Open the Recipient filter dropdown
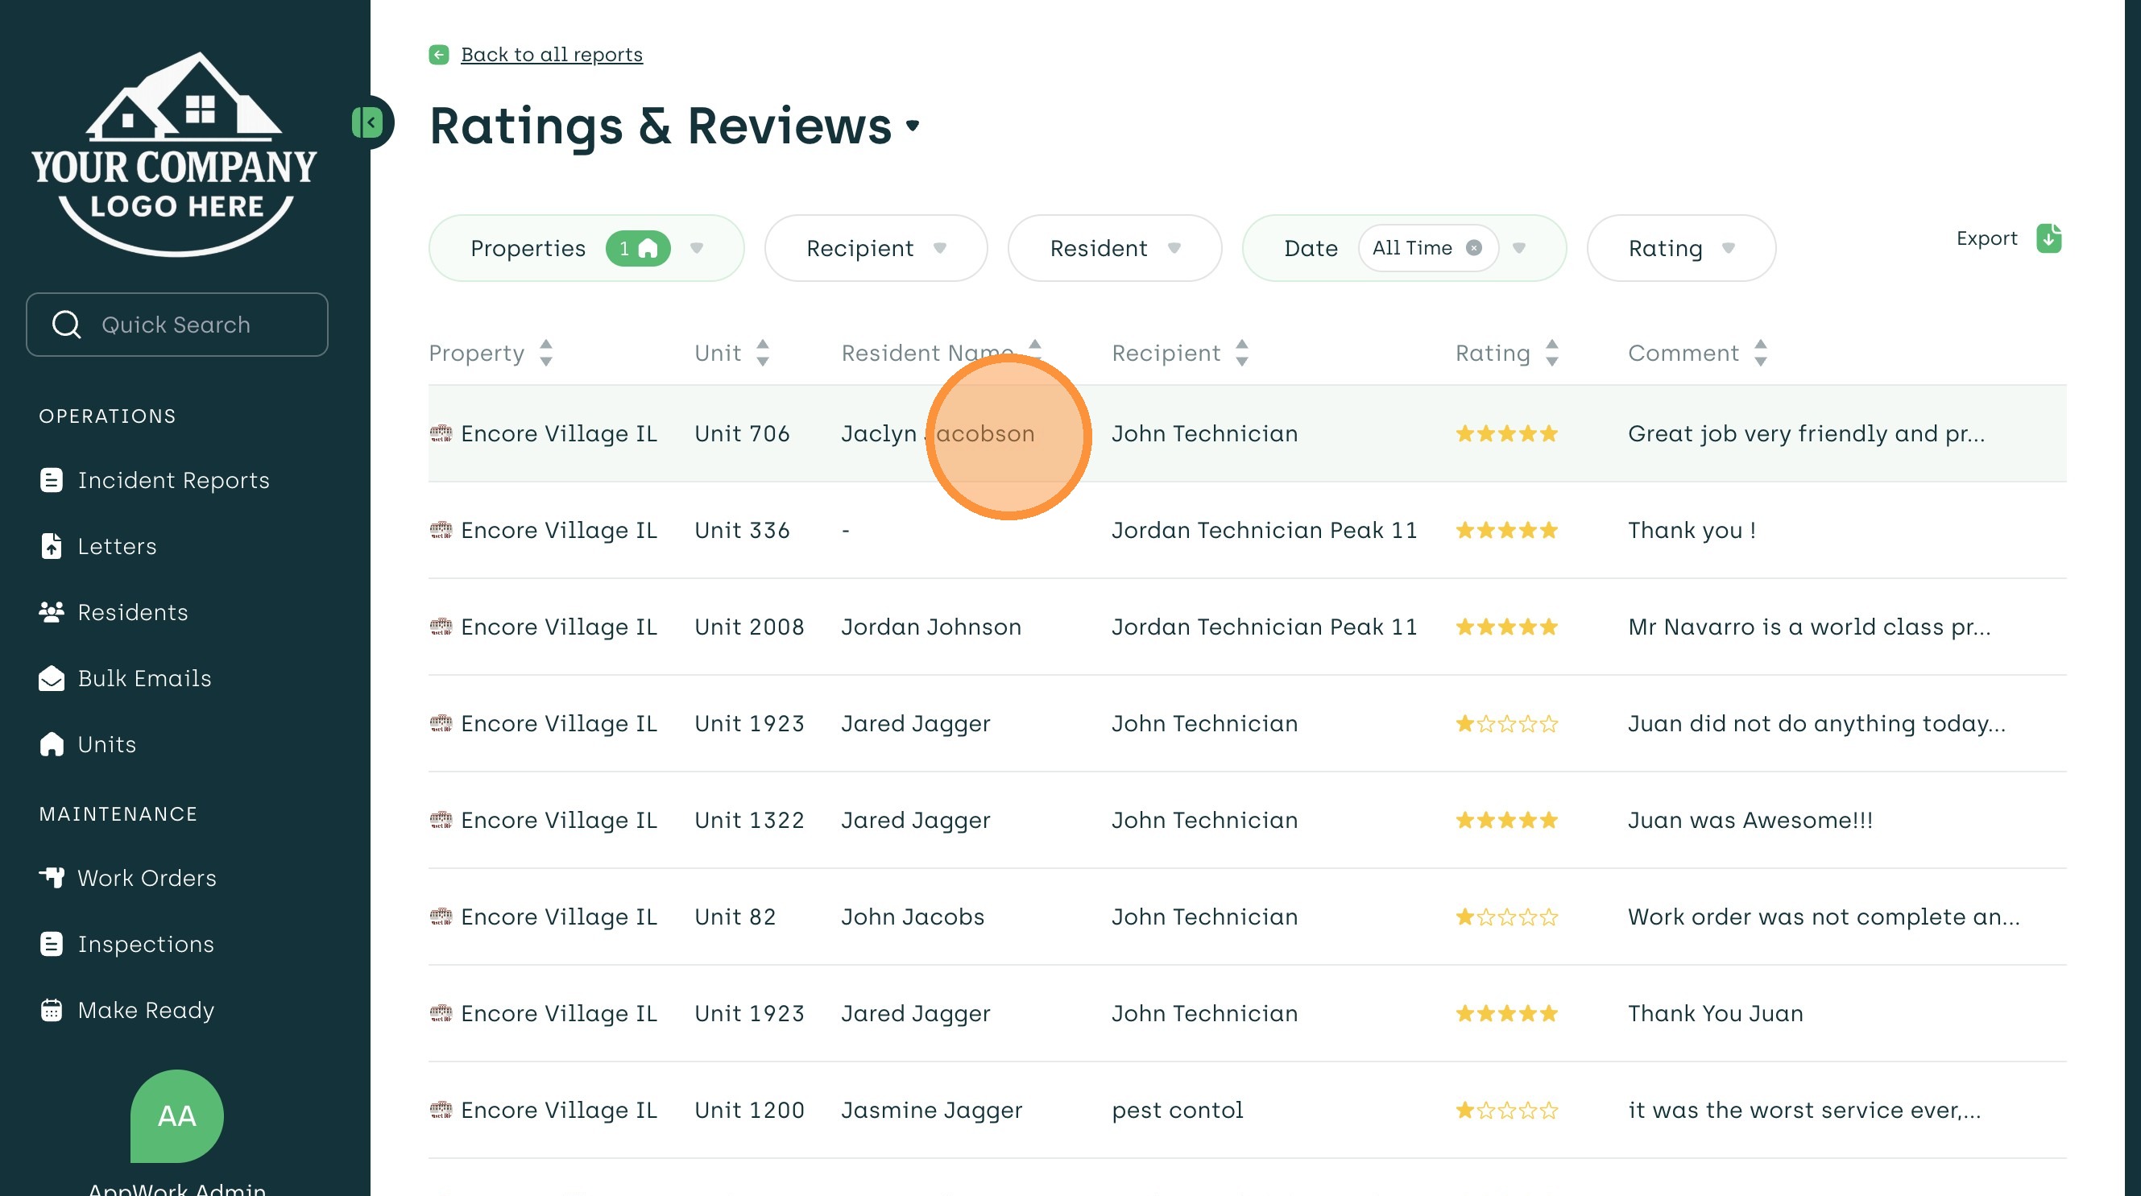Screen dimensions: 2141x1196 pos(939,248)
